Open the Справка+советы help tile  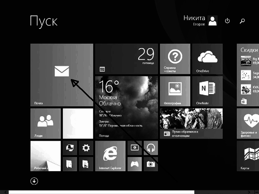(175, 59)
